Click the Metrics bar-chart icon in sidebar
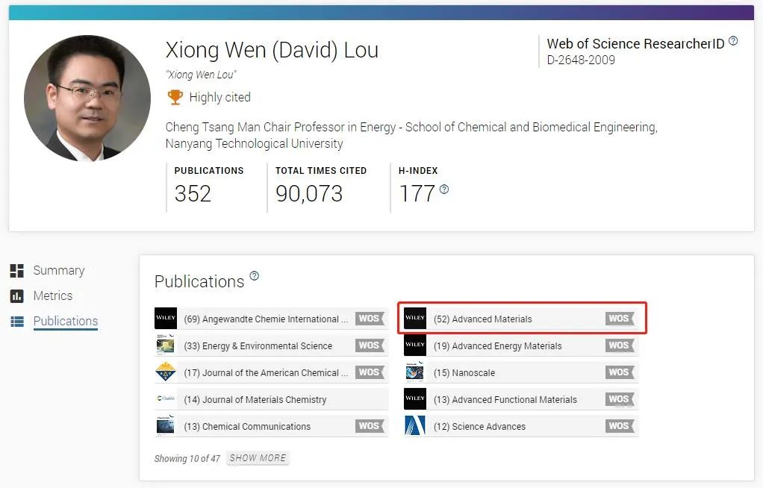Image resolution: width=763 pixels, height=488 pixels. coord(17,295)
